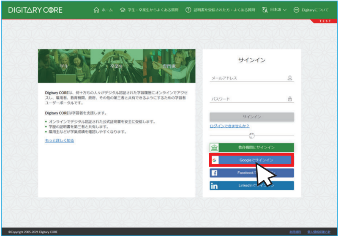338x236 pixels.
Task: Click the Google logo icon
Action: (214, 160)
